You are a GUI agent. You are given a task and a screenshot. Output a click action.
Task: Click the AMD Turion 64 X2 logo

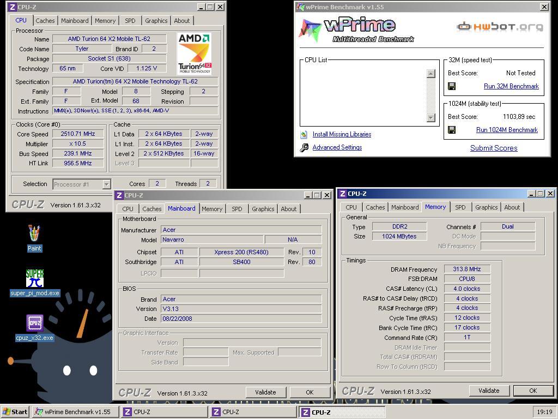point(195,53)
